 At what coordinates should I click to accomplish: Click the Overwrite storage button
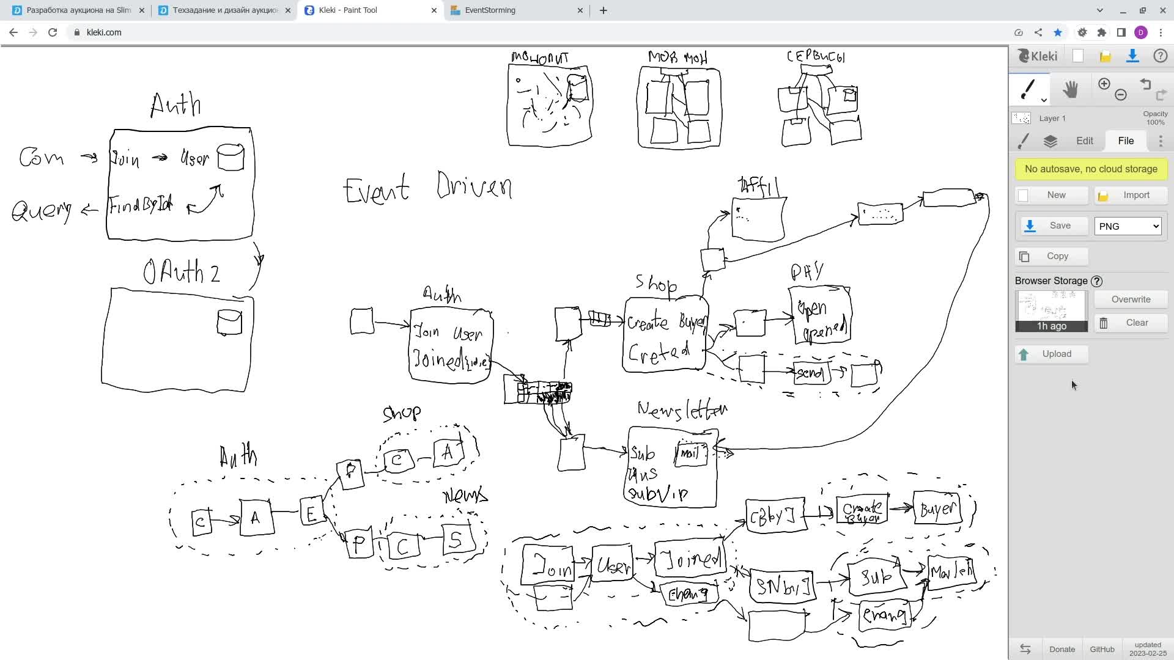pos(1131,299)
